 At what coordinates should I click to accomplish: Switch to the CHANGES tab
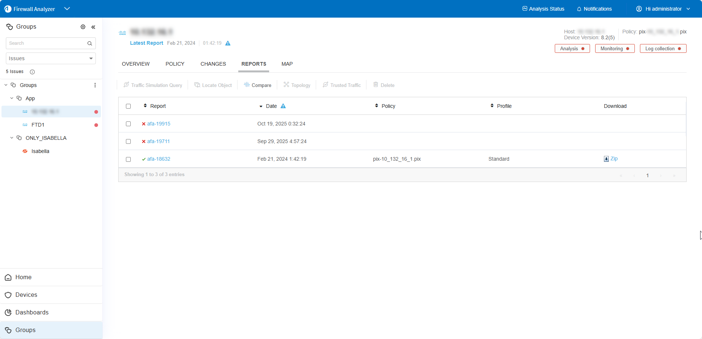click(x=213, y=64)
